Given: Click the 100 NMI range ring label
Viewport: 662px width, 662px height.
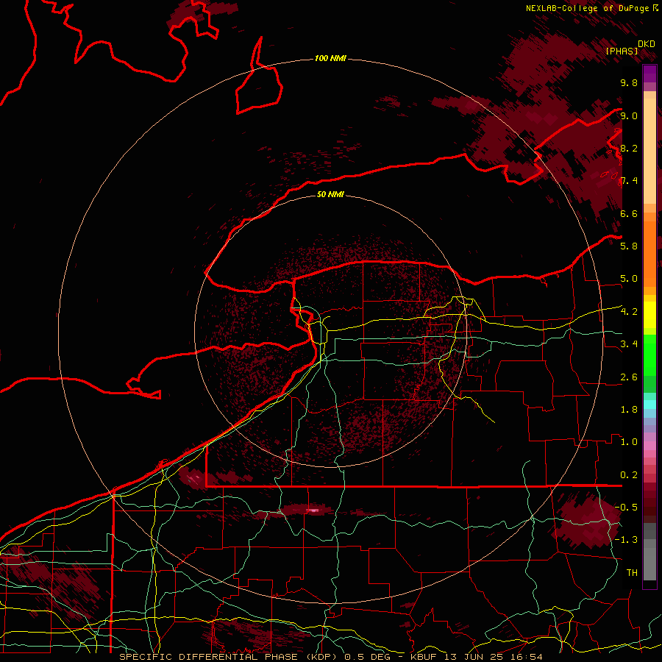Looking at the screenshot, I should 330,58.
